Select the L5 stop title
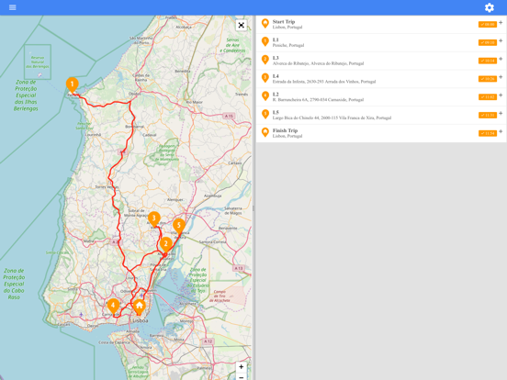 [x=276, y=112]
